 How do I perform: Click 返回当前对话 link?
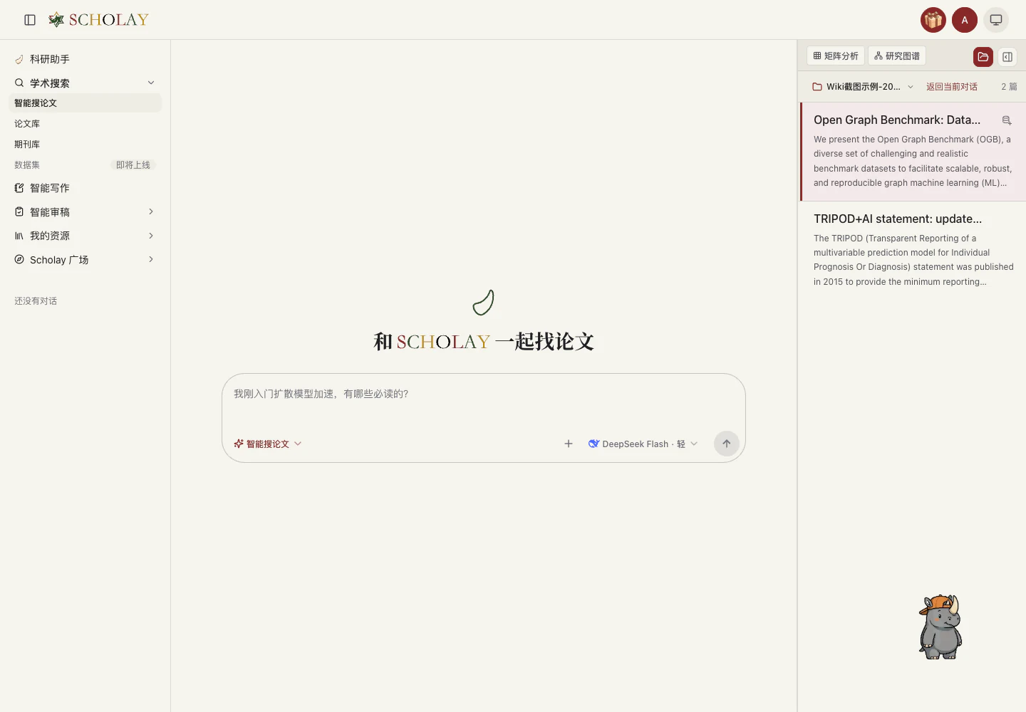[x=952, y=87]
